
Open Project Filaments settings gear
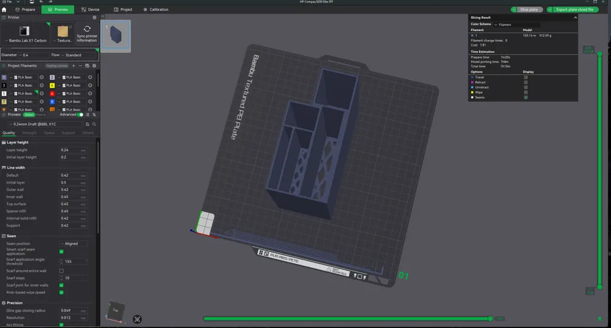[x=94, y=66]
